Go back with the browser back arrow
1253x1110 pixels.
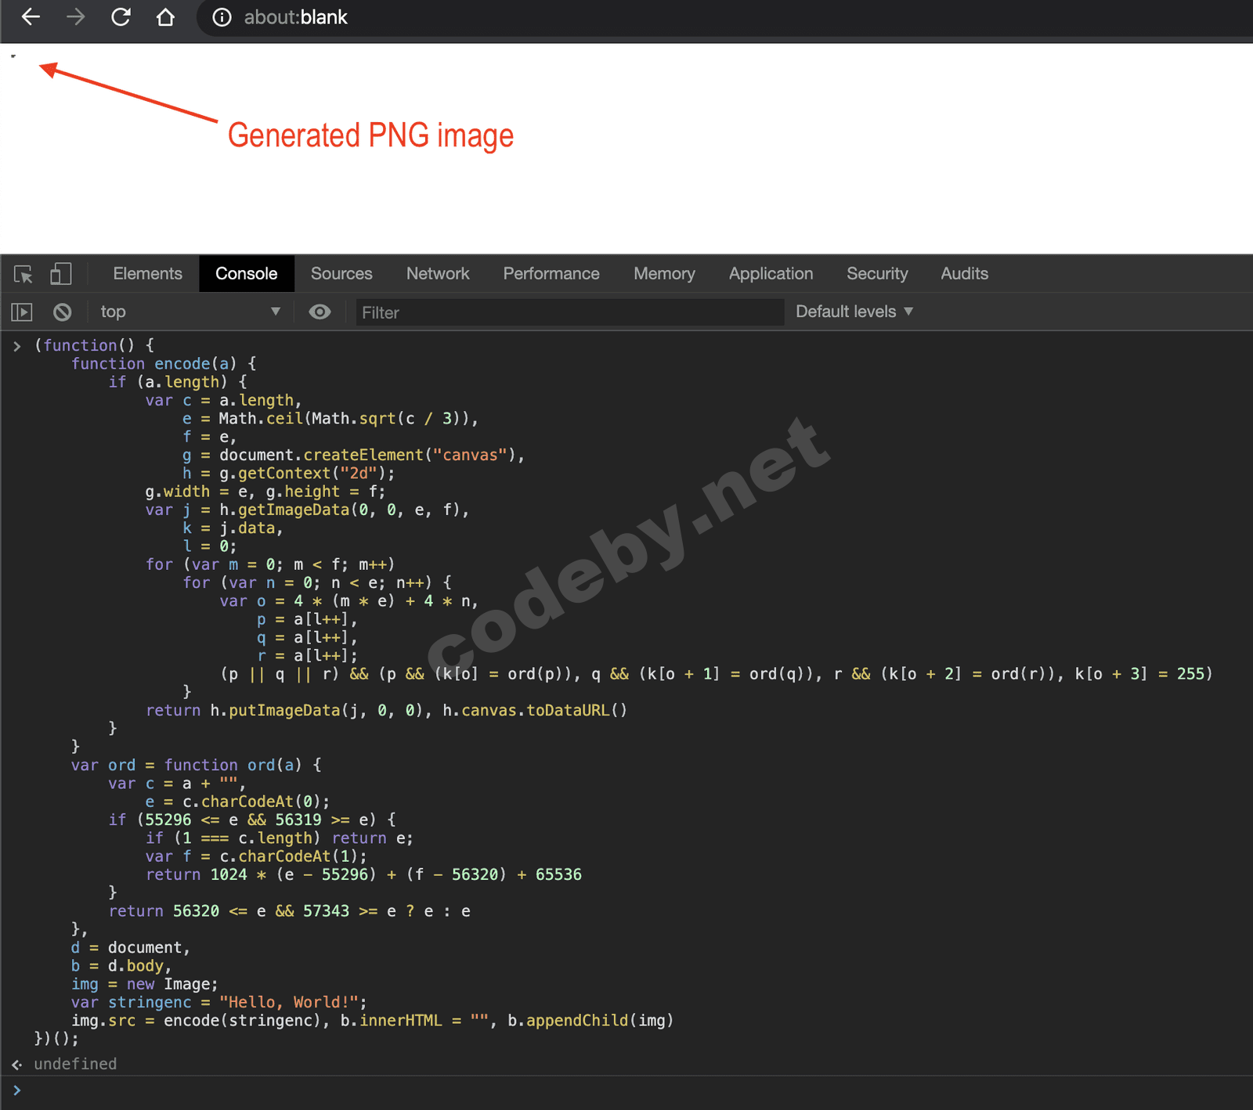pyautogui.click(x=31, y=17)
